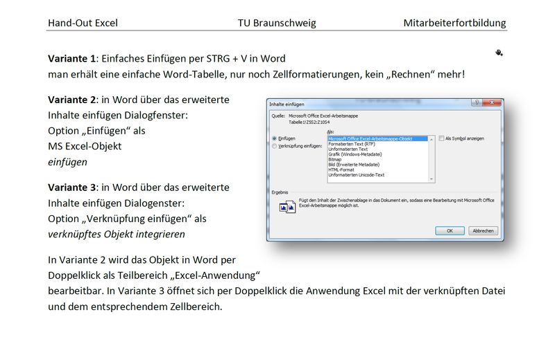The height and width of the screenshot is (346, 555).
Task: Pick Grafik (Windows-Metadatei) from the list
Action: 355,154
